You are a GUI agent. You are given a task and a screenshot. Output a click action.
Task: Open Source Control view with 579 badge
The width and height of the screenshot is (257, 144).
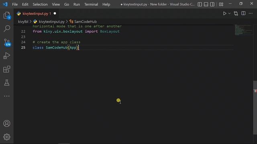click(x=7, y=43)
